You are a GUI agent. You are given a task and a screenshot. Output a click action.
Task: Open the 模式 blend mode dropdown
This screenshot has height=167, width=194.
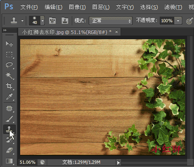click(x=111, y=21)
